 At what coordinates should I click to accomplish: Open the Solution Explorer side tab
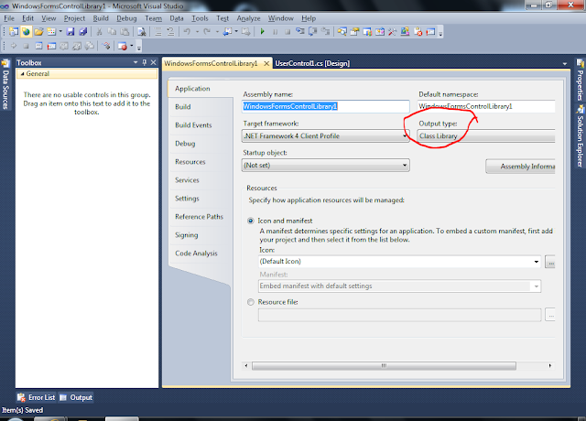pyautogui.click(x=580, y=136)
